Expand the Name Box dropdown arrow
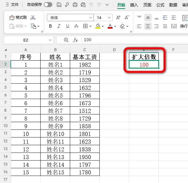 click(50, 40)
